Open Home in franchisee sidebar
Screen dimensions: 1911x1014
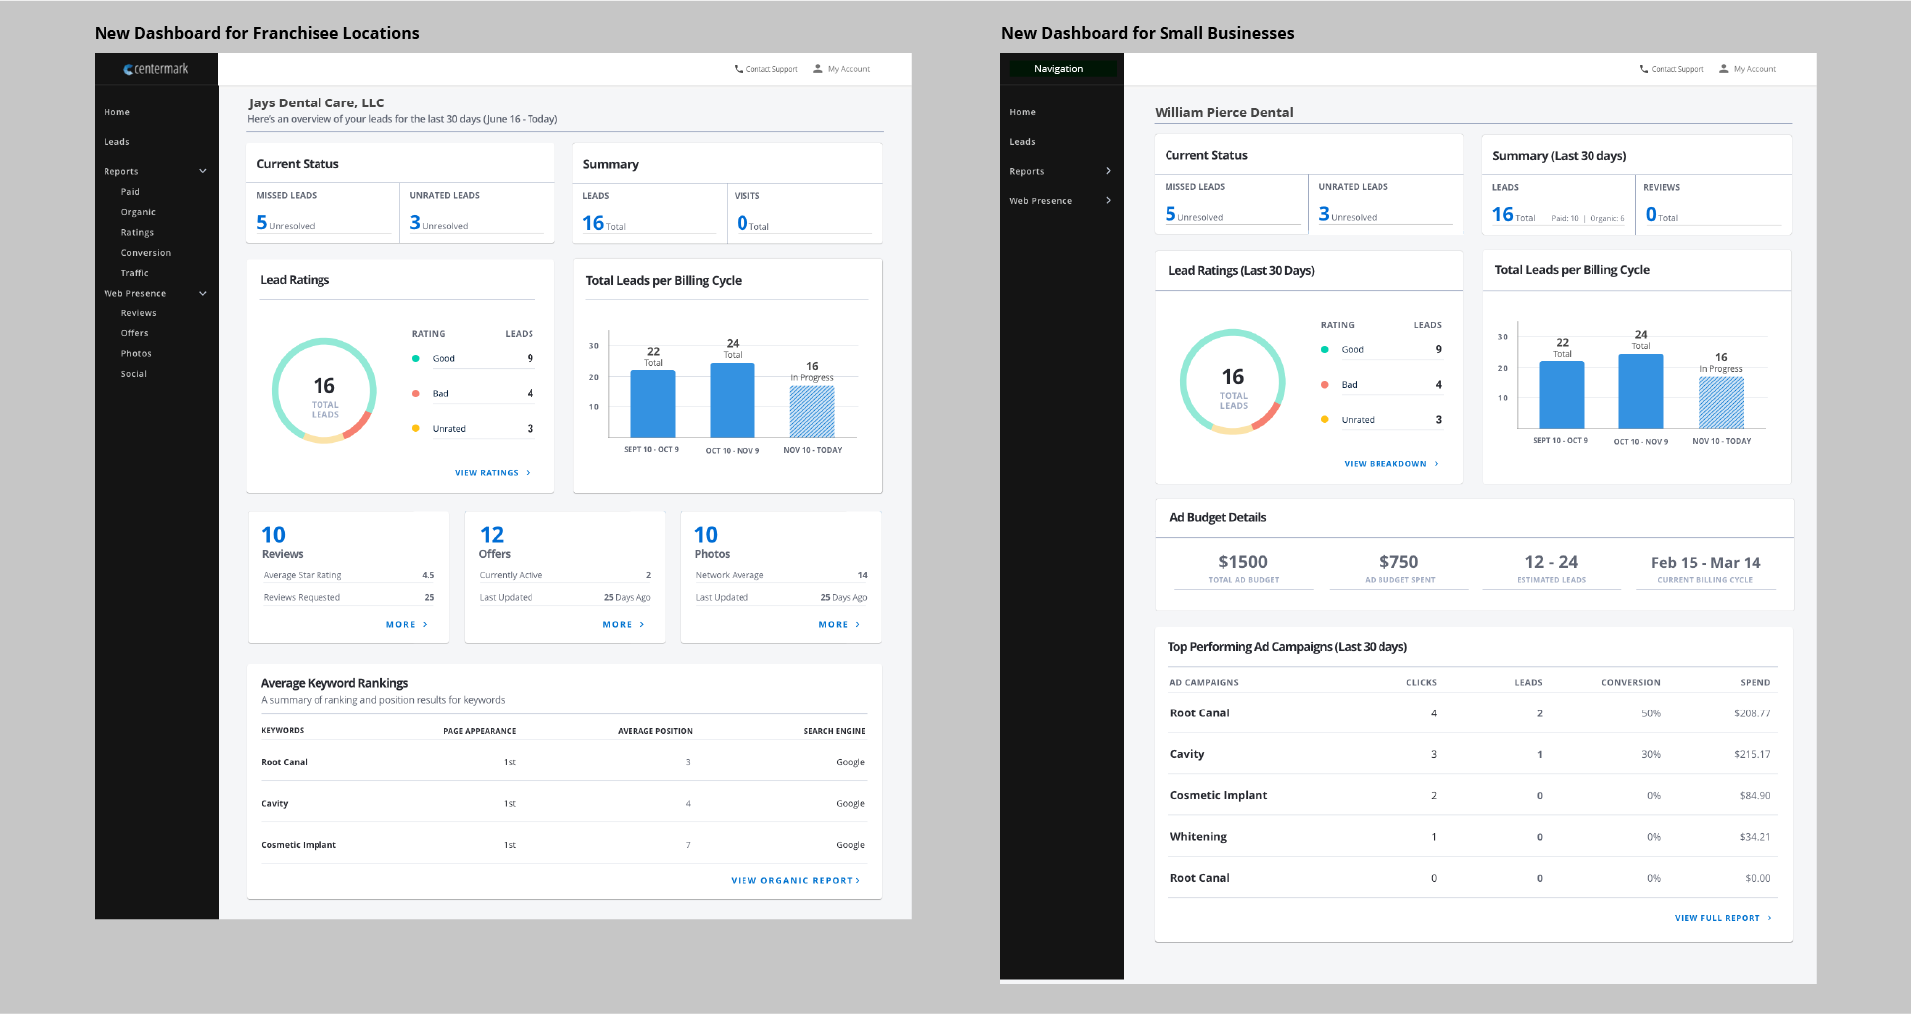(x=117, y=112)
